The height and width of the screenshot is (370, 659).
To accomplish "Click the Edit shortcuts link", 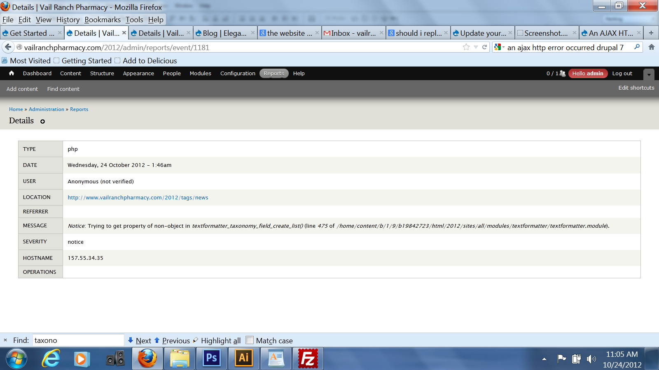I will 636,88.
